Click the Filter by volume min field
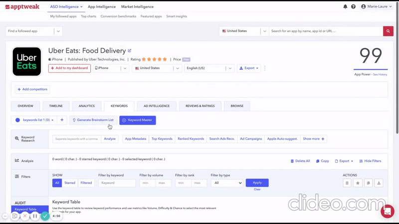The image size is (399, 224). (147, 183)
